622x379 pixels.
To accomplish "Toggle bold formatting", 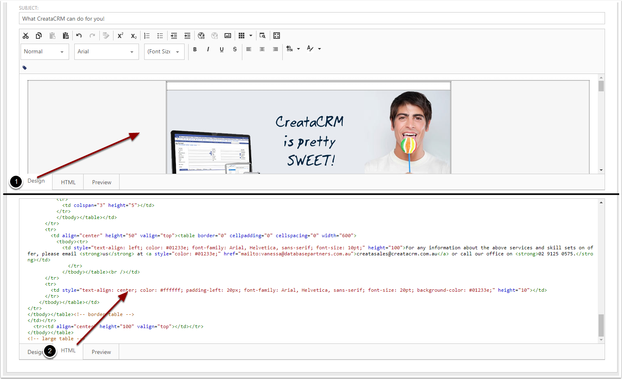I will tap(195, 49).
